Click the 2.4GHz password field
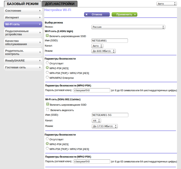 tap(92, 90)
